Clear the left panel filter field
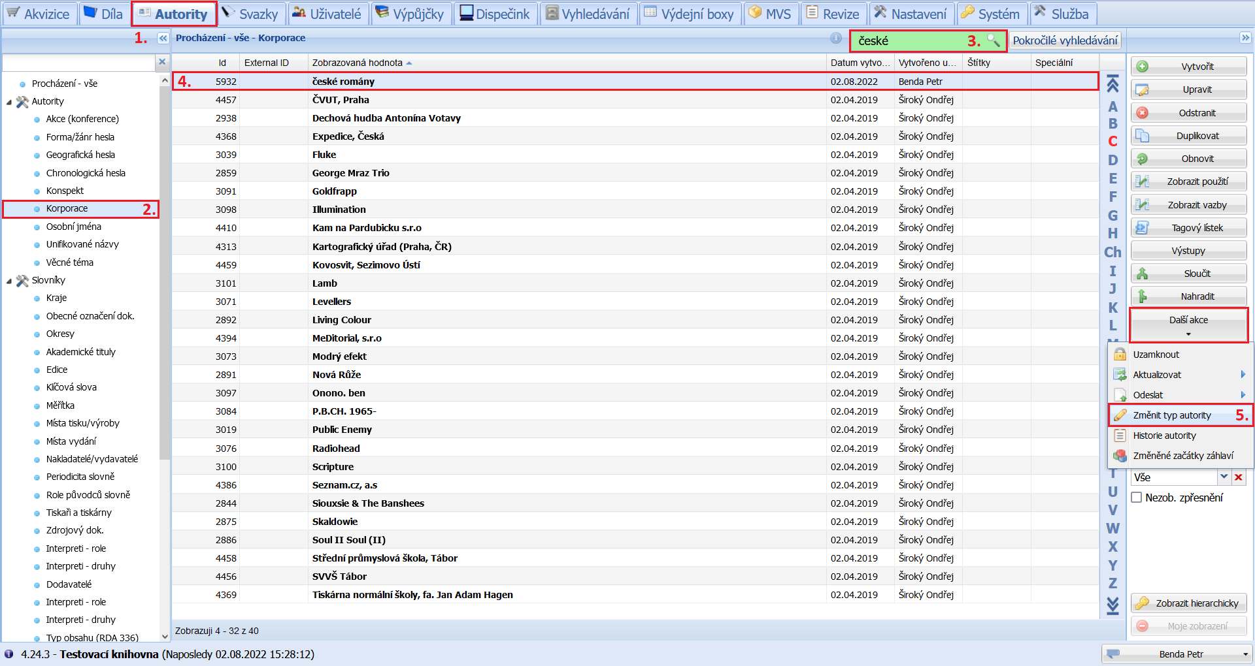The width and height of the screenshot is (1255, 666). [x=162, y=62]
